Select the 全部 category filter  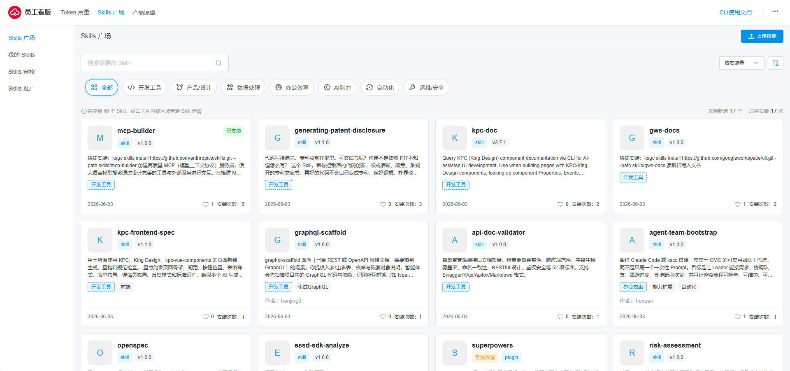tap(102, 87)
